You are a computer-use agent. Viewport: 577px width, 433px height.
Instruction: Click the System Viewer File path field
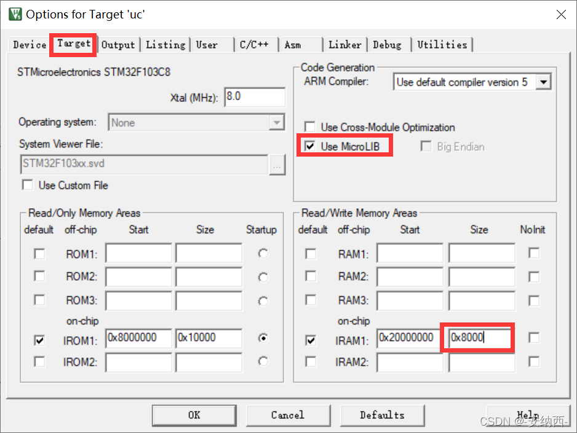coord(144,164)
